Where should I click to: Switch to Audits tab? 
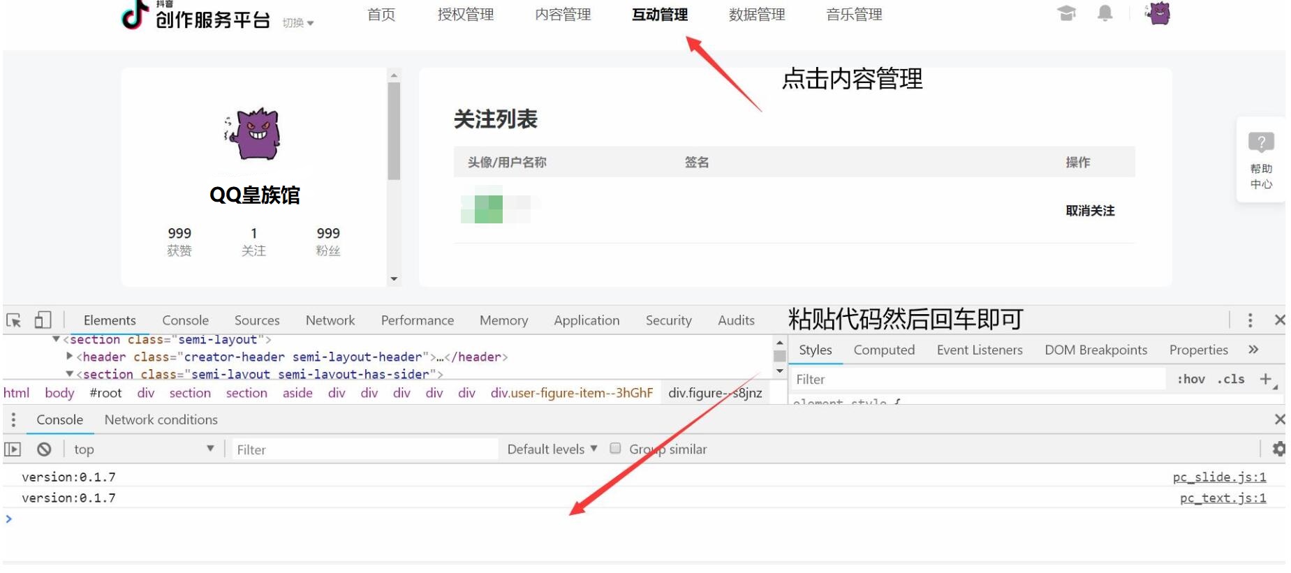[x=736, y=320]
